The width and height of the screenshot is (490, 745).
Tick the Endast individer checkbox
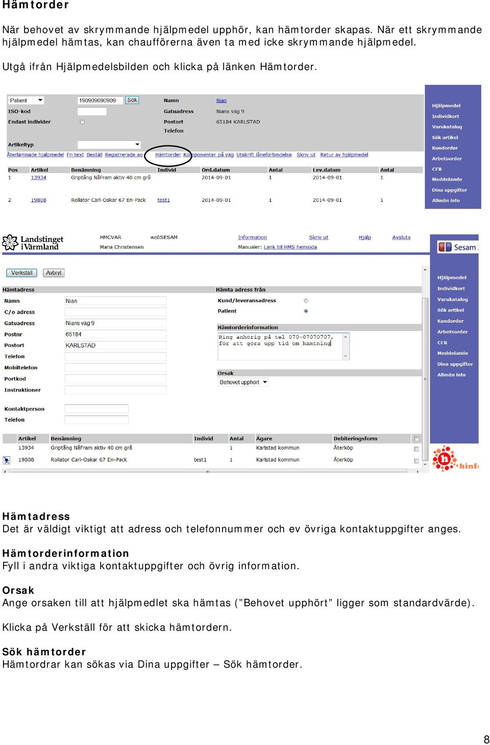tap(82, 122)
